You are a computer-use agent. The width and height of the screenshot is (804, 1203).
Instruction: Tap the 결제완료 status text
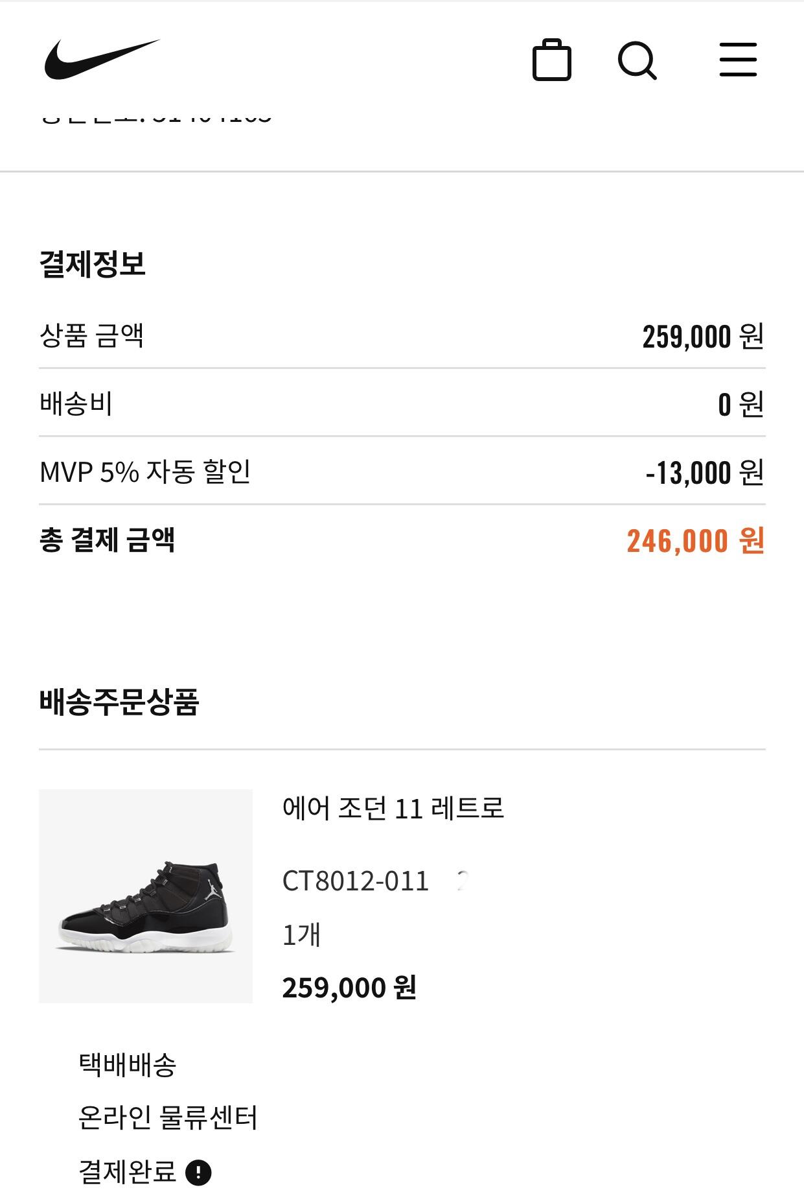click(x=128, y=1172)
